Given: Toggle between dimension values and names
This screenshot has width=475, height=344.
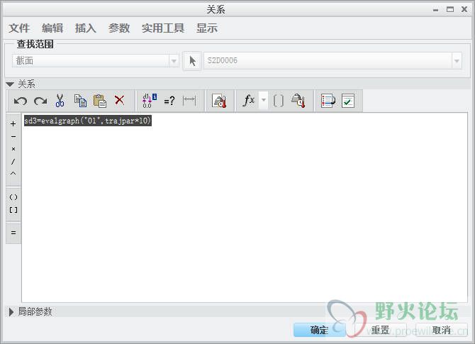Looking at the screenshot, I should (x=150, y=101).
